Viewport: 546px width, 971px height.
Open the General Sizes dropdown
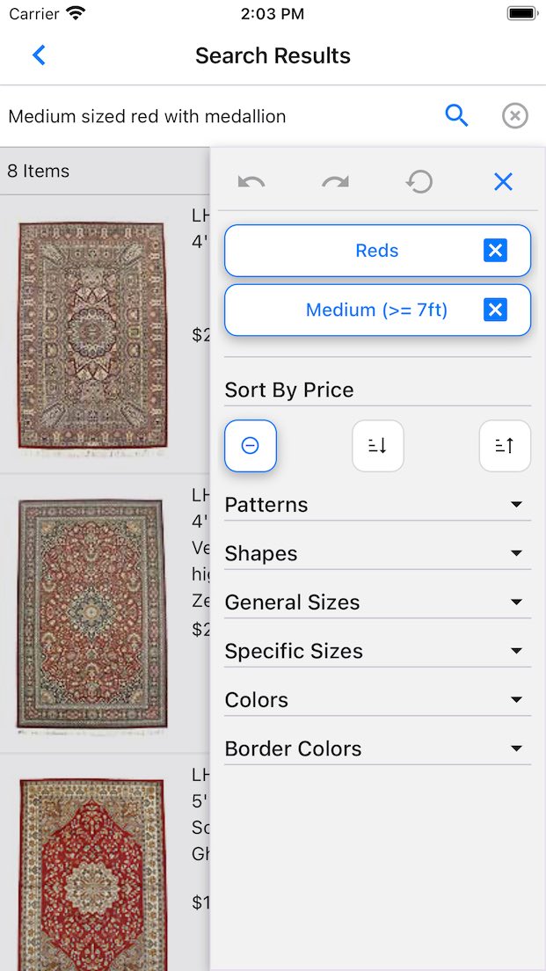click(x=377, y=602)
